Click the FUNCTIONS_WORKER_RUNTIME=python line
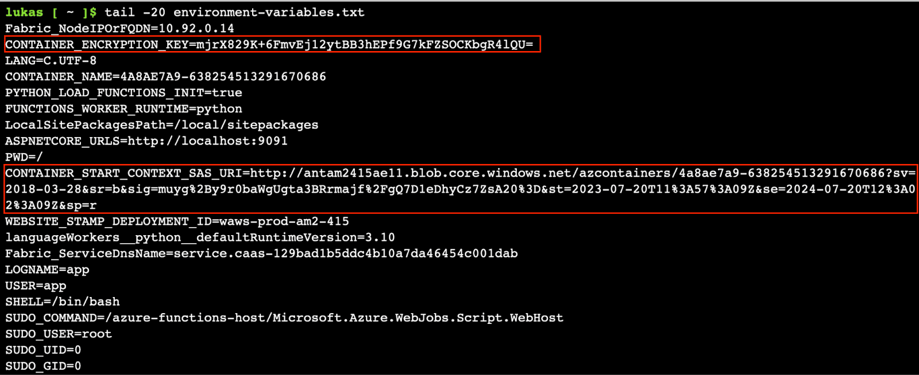 pyautogui.click(x=123, y=108)
